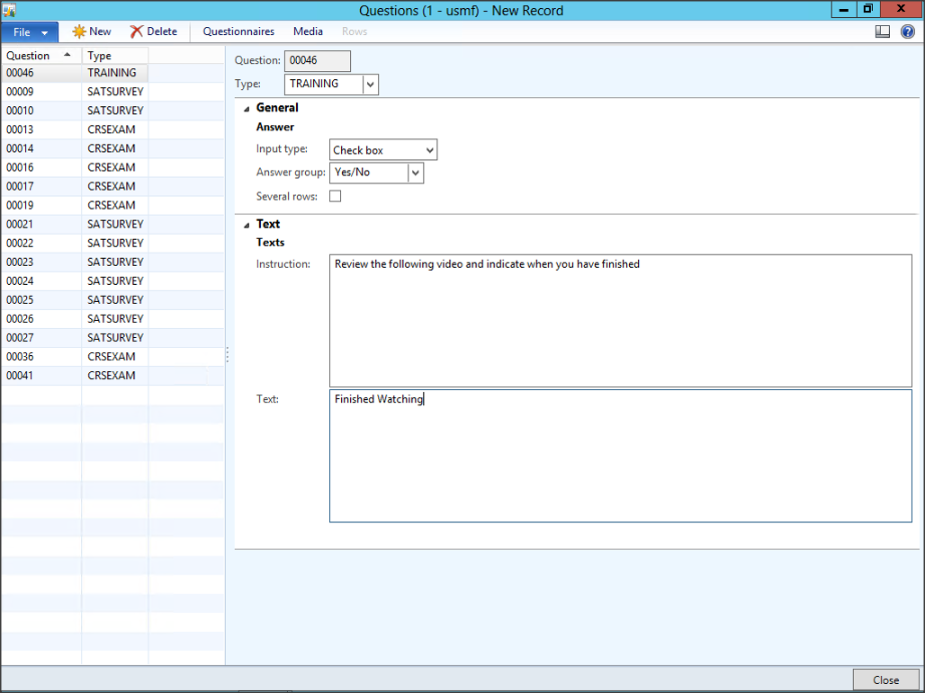This screenshot has width=925, height=693.
Task: Open the File menu
Action: (30, 32)
